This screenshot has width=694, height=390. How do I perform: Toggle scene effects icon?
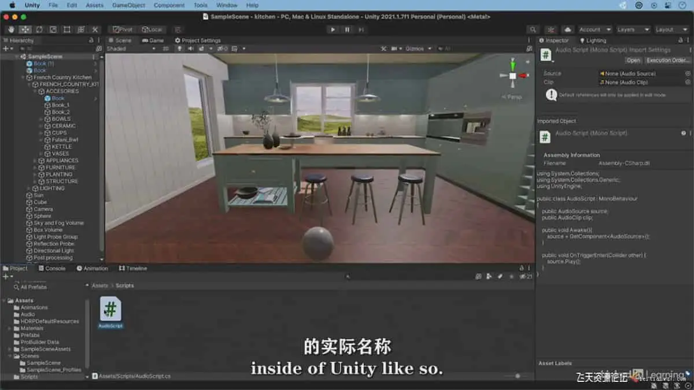(202, 49)
